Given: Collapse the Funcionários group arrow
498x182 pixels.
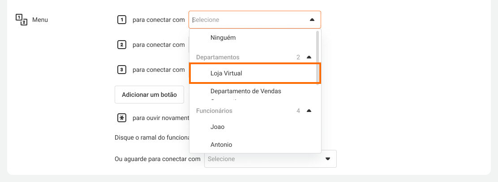Looking at the screenshot, I should pyautogui.click(x=309, y=111).
